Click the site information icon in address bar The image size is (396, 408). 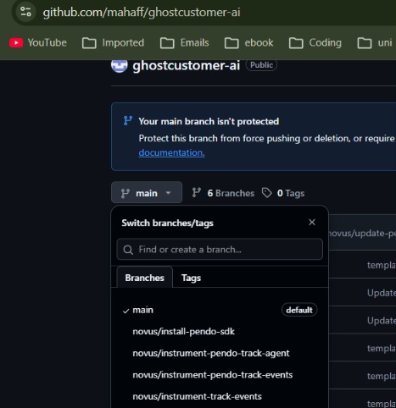tap(25, 12)
